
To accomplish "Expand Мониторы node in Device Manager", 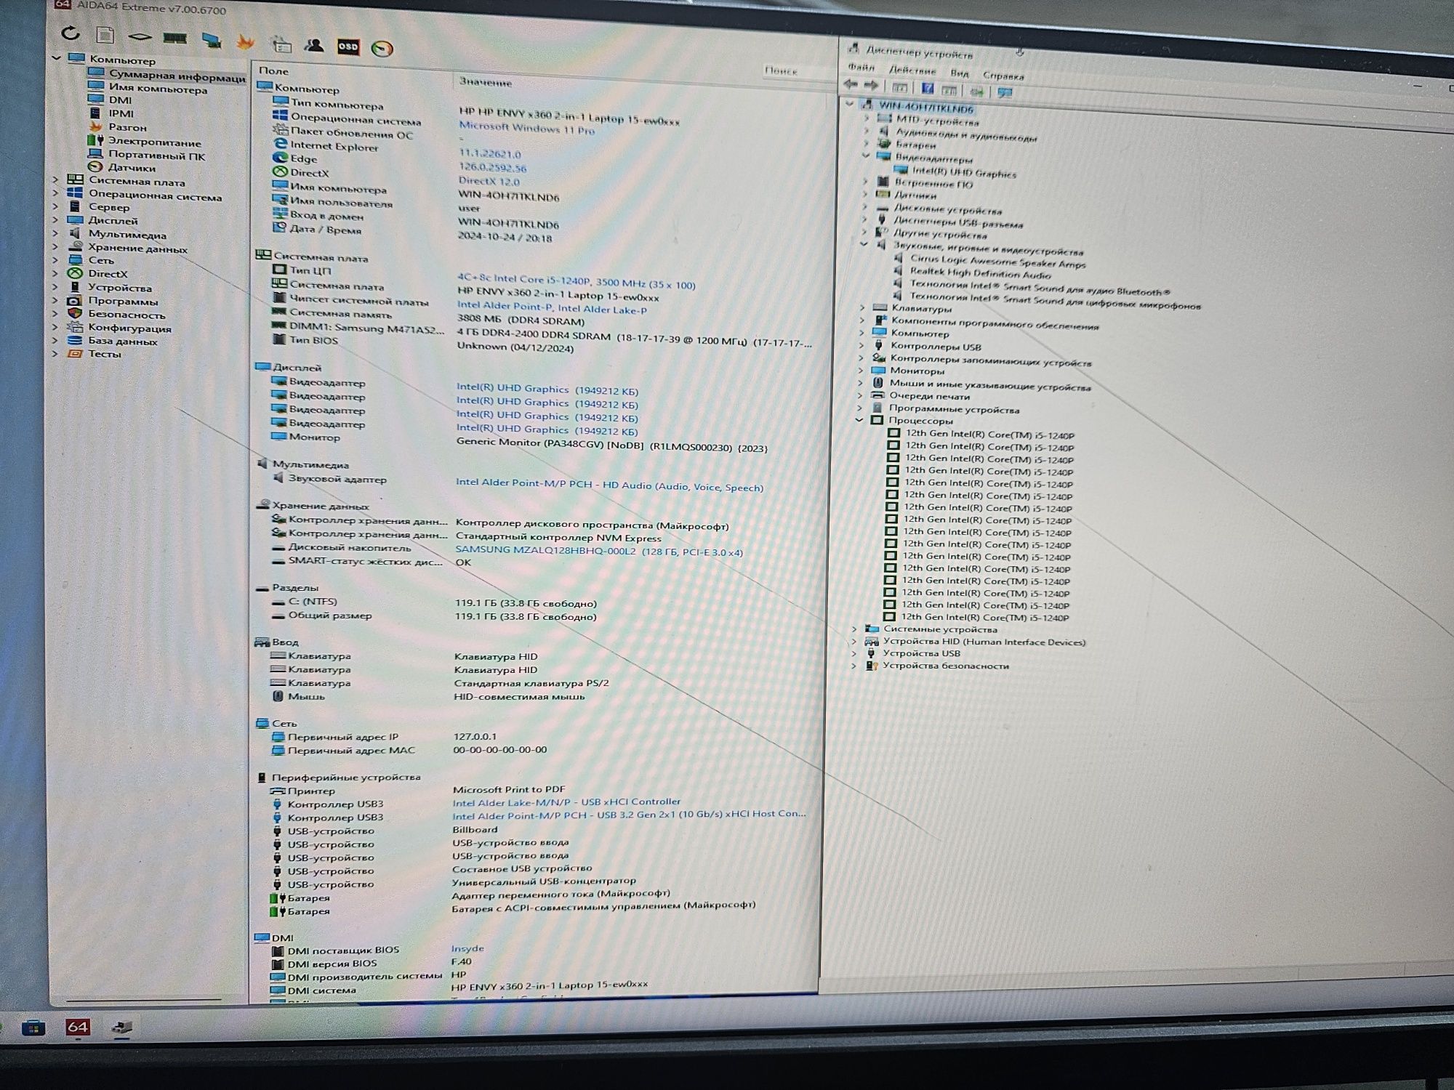I will tap(861, 370).
